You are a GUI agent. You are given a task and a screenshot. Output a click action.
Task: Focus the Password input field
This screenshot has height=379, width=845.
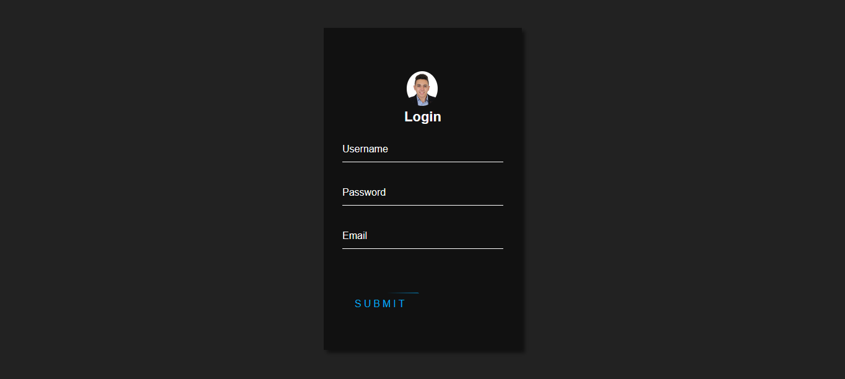(423, 193)
